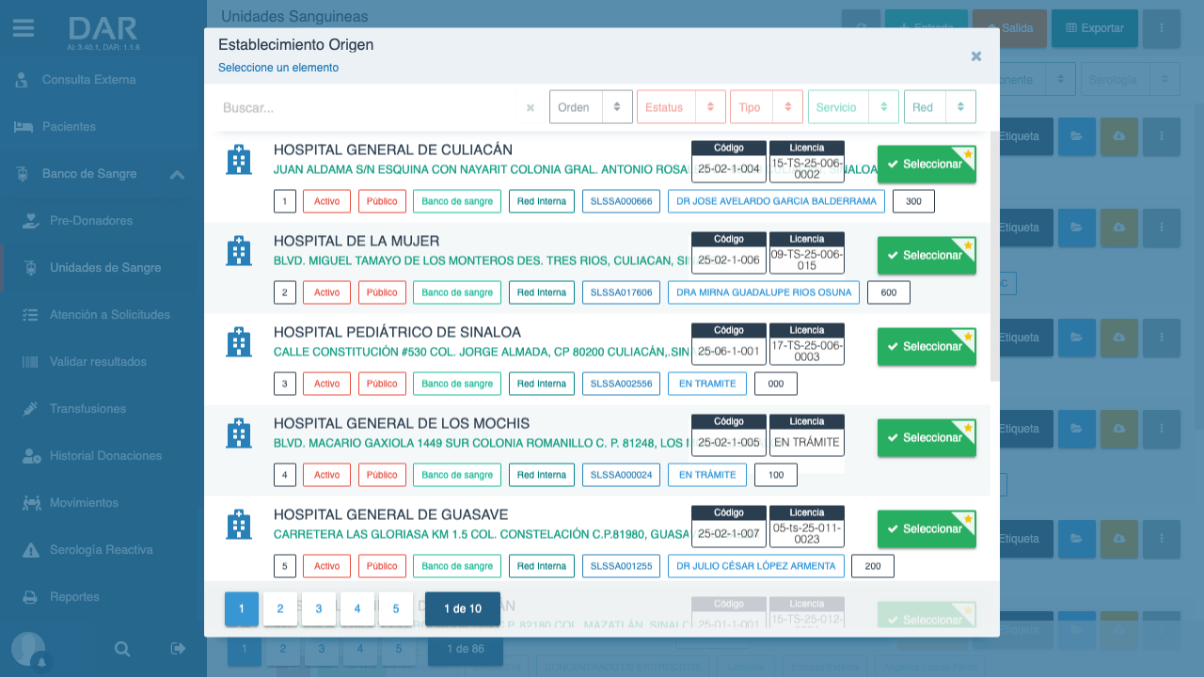The width and height of the screenshot is (1204, 677).
Task: Open the Tipo filter dropdown
Action: 767,107
